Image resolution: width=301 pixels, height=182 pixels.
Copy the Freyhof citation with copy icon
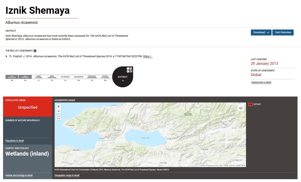(x=10, y=56)
